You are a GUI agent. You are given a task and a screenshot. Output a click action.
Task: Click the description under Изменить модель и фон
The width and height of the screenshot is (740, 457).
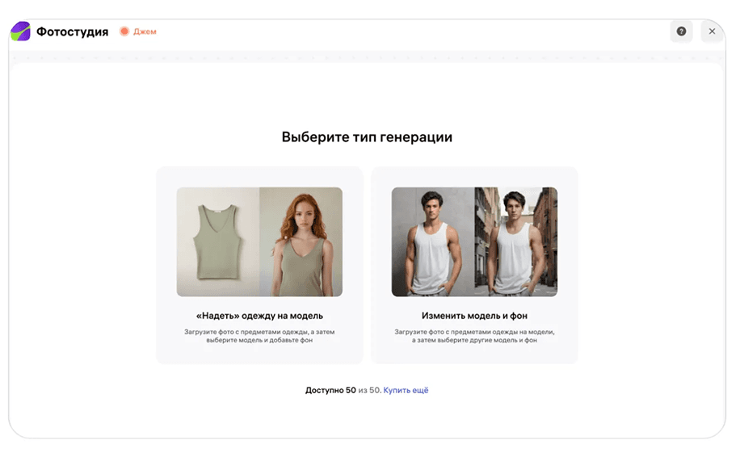pyautogui.click(x=474, y=336)
